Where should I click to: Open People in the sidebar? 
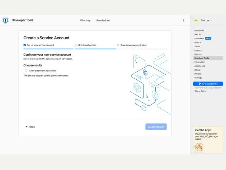(197, 34)
